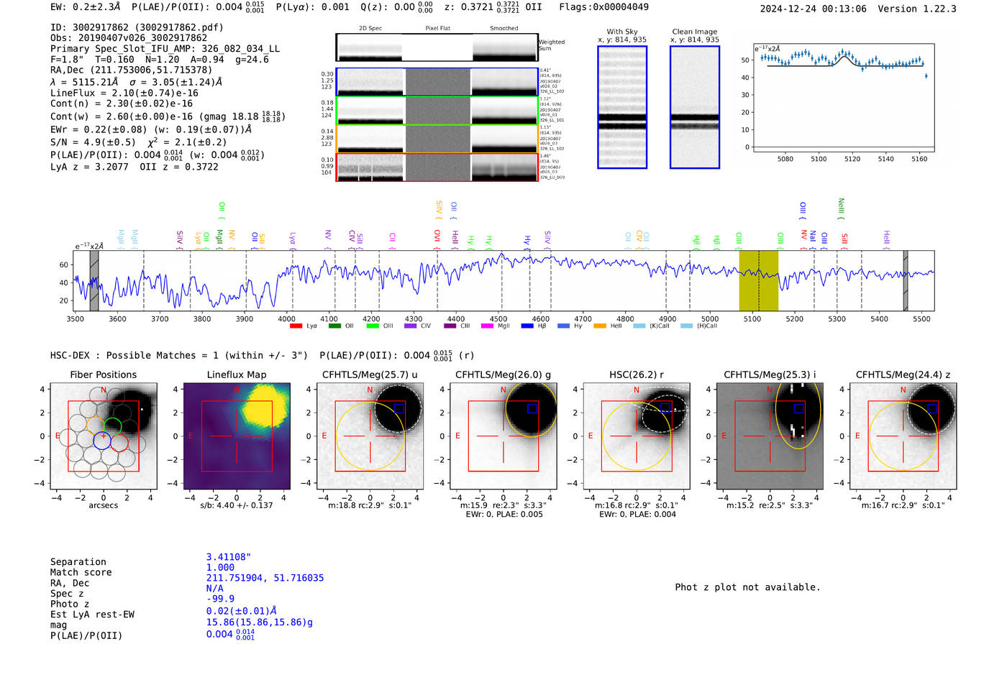Image resolution: width=1007 pixels, height=685 pixels.
Task: Select the purple CIV legend swatch
Action: tap(411, 326)
